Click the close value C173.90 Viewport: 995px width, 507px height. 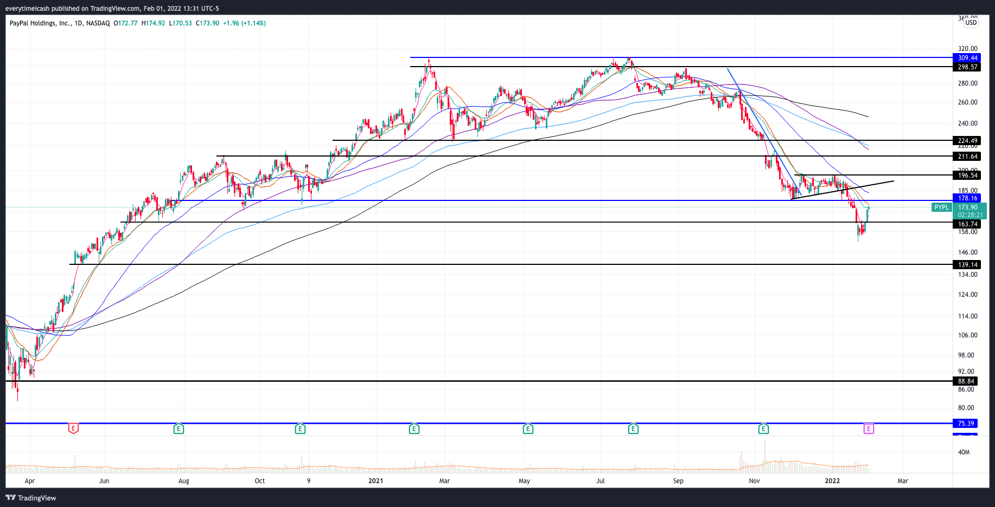click(x=208, y=23)
